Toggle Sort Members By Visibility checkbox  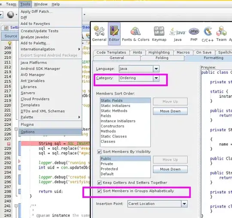[x=99, y=152]
